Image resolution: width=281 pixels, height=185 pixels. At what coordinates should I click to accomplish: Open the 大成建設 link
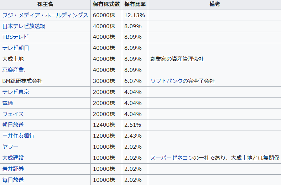(13, 158)
